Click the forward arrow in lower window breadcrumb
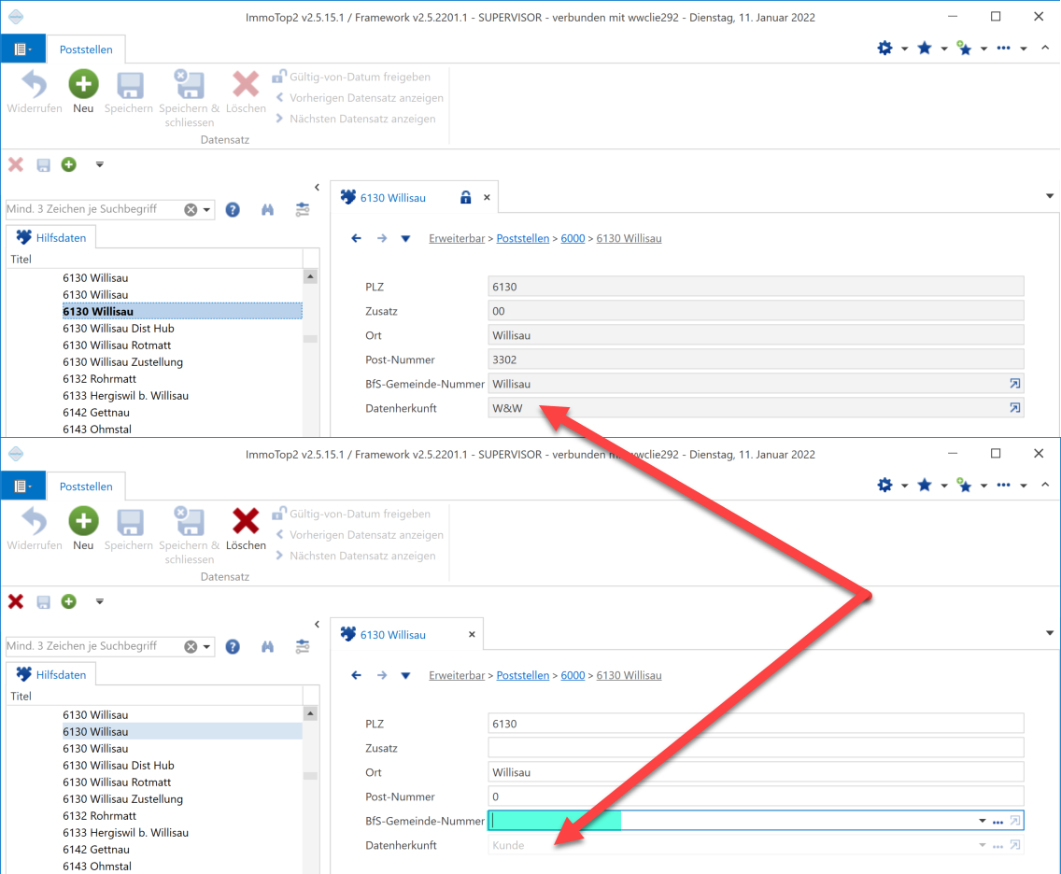Image resolution: width=1061 pixels, height=874 pixels. (x=382, y=675)
